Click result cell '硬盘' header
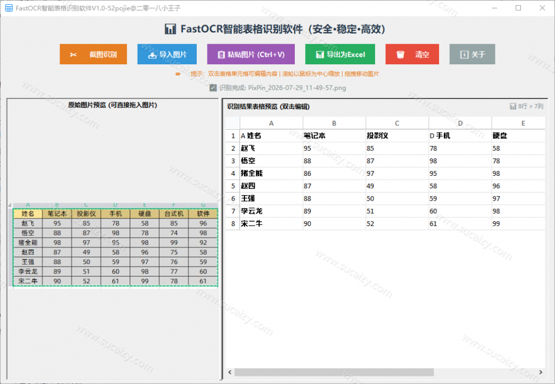 [519, 136]
